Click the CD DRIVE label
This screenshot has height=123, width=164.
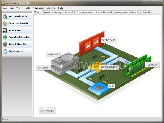click(43, 68)
